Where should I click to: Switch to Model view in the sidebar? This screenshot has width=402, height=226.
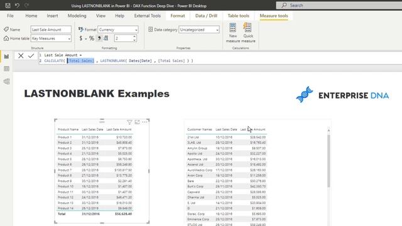(x=7, y=82)
